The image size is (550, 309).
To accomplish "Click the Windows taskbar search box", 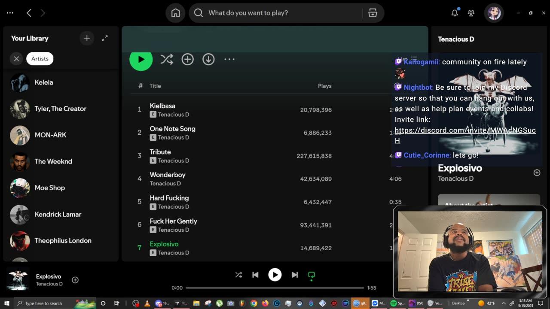I will [55, 303].
